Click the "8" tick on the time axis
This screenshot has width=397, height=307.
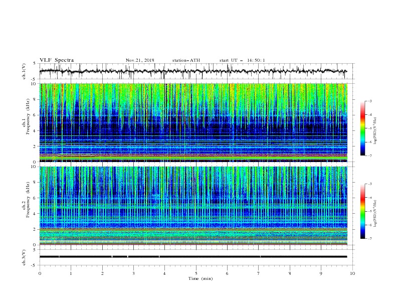290,273
